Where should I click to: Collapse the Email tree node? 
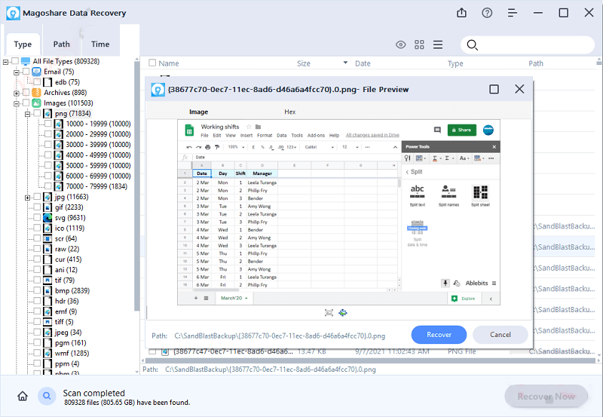(16, 72)
